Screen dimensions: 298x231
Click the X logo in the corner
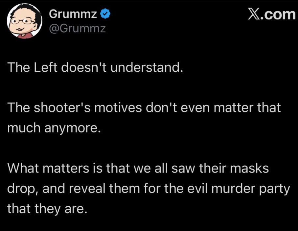click(x=254, y=14)
